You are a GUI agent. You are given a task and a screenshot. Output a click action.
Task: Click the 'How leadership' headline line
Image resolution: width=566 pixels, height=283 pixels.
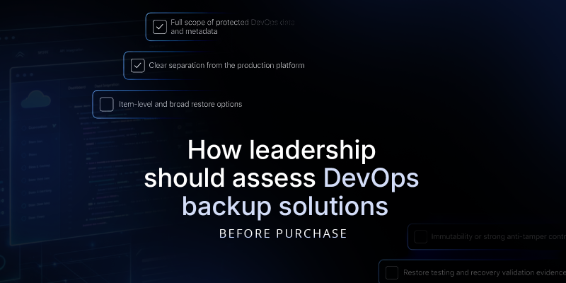click(282, 150)
